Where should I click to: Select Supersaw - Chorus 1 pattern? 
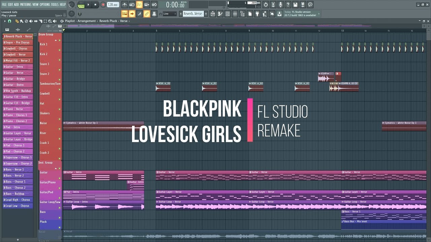pyautogui.click(x=18, y=158)
